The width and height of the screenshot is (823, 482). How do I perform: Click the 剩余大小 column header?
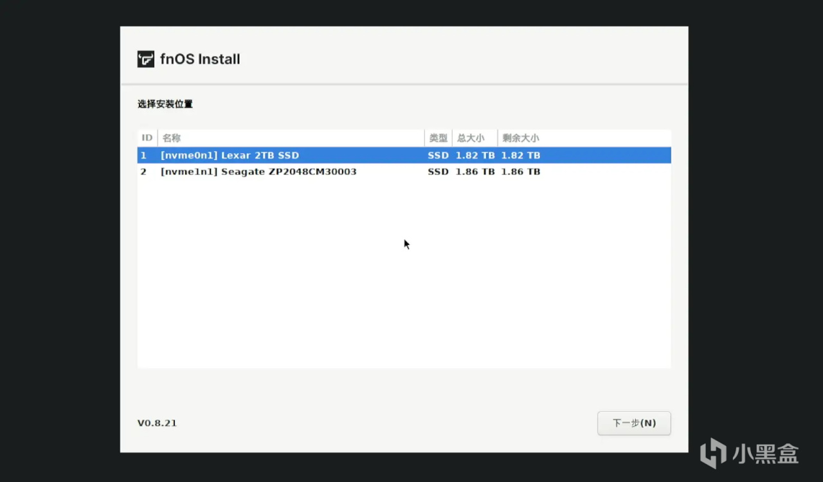(x=521, y=138)
